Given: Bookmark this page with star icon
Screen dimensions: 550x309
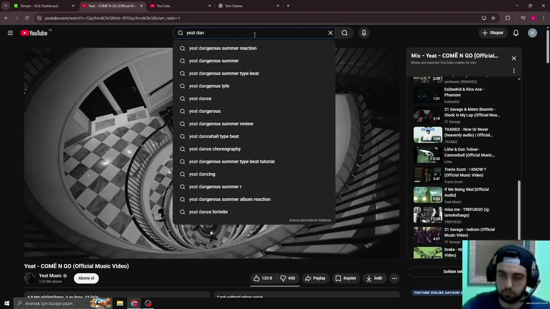Looking at the screenshot, I should point(493,18).
